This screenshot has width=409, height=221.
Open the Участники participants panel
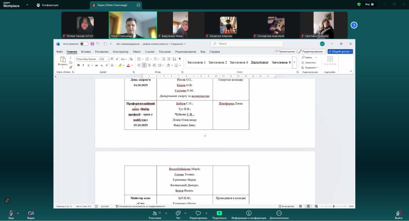click(x=155, y=213)
